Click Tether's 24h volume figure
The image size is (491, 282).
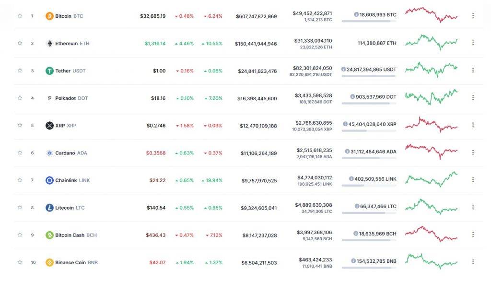pos(313,68)
